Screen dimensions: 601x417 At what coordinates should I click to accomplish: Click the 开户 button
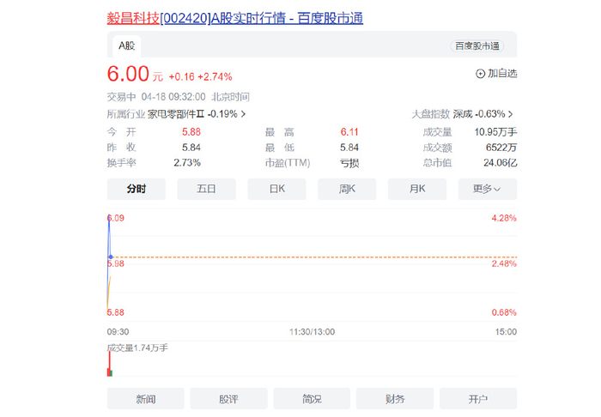pos(478,399)
